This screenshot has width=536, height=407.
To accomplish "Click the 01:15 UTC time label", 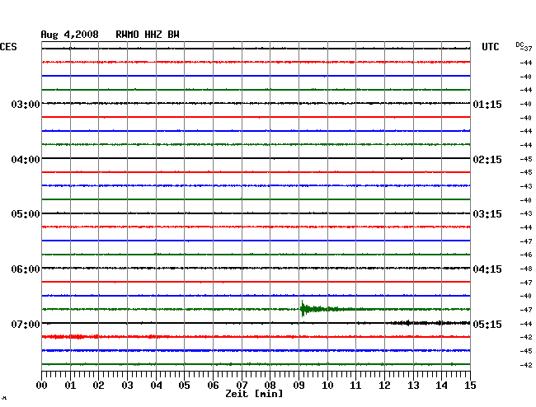I will (487, 104).
